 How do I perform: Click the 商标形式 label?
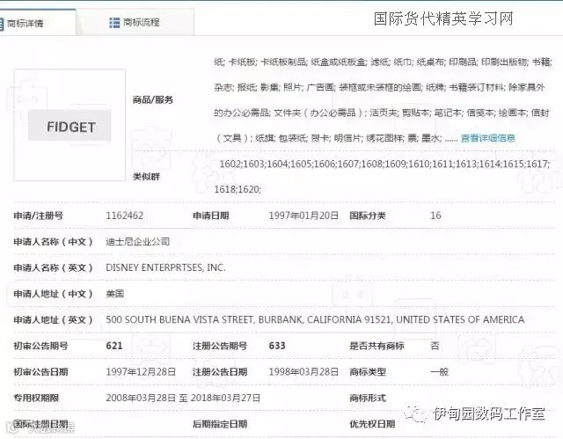[368, 398]
